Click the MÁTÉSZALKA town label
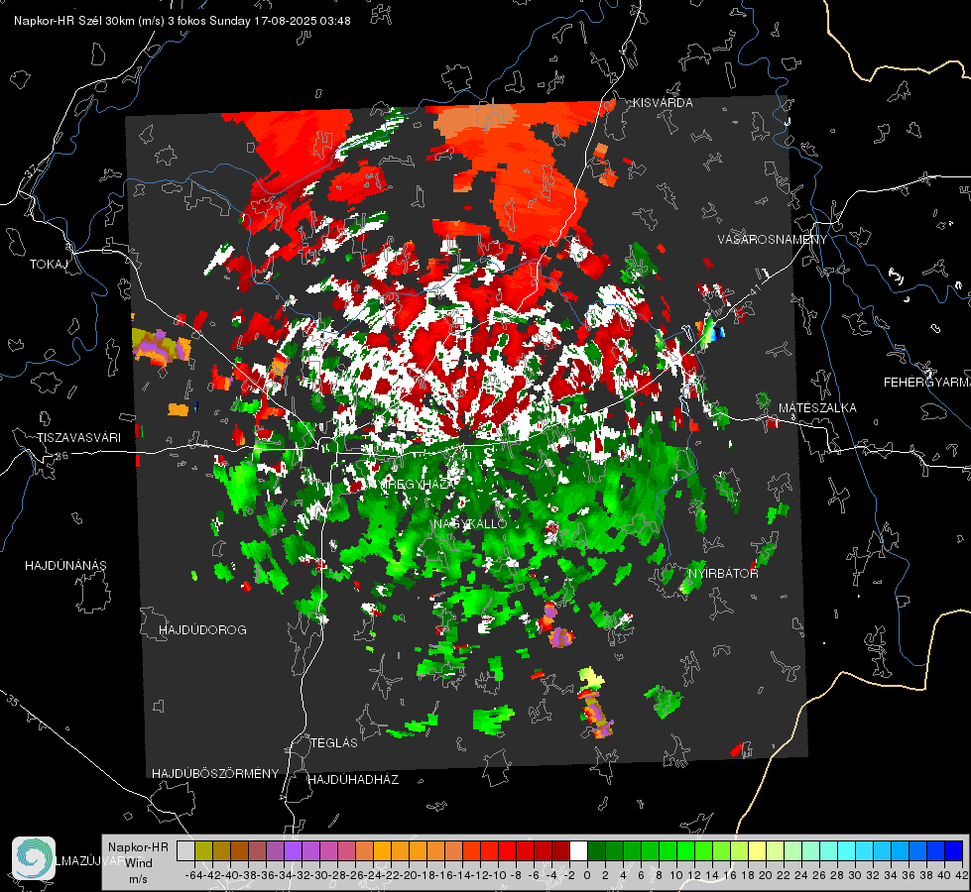This screenshot has width=971, height=892. click(x=817, y=408)
